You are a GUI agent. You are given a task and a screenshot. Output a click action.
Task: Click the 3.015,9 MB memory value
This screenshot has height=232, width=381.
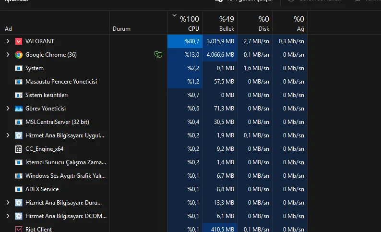click(220, 41)
